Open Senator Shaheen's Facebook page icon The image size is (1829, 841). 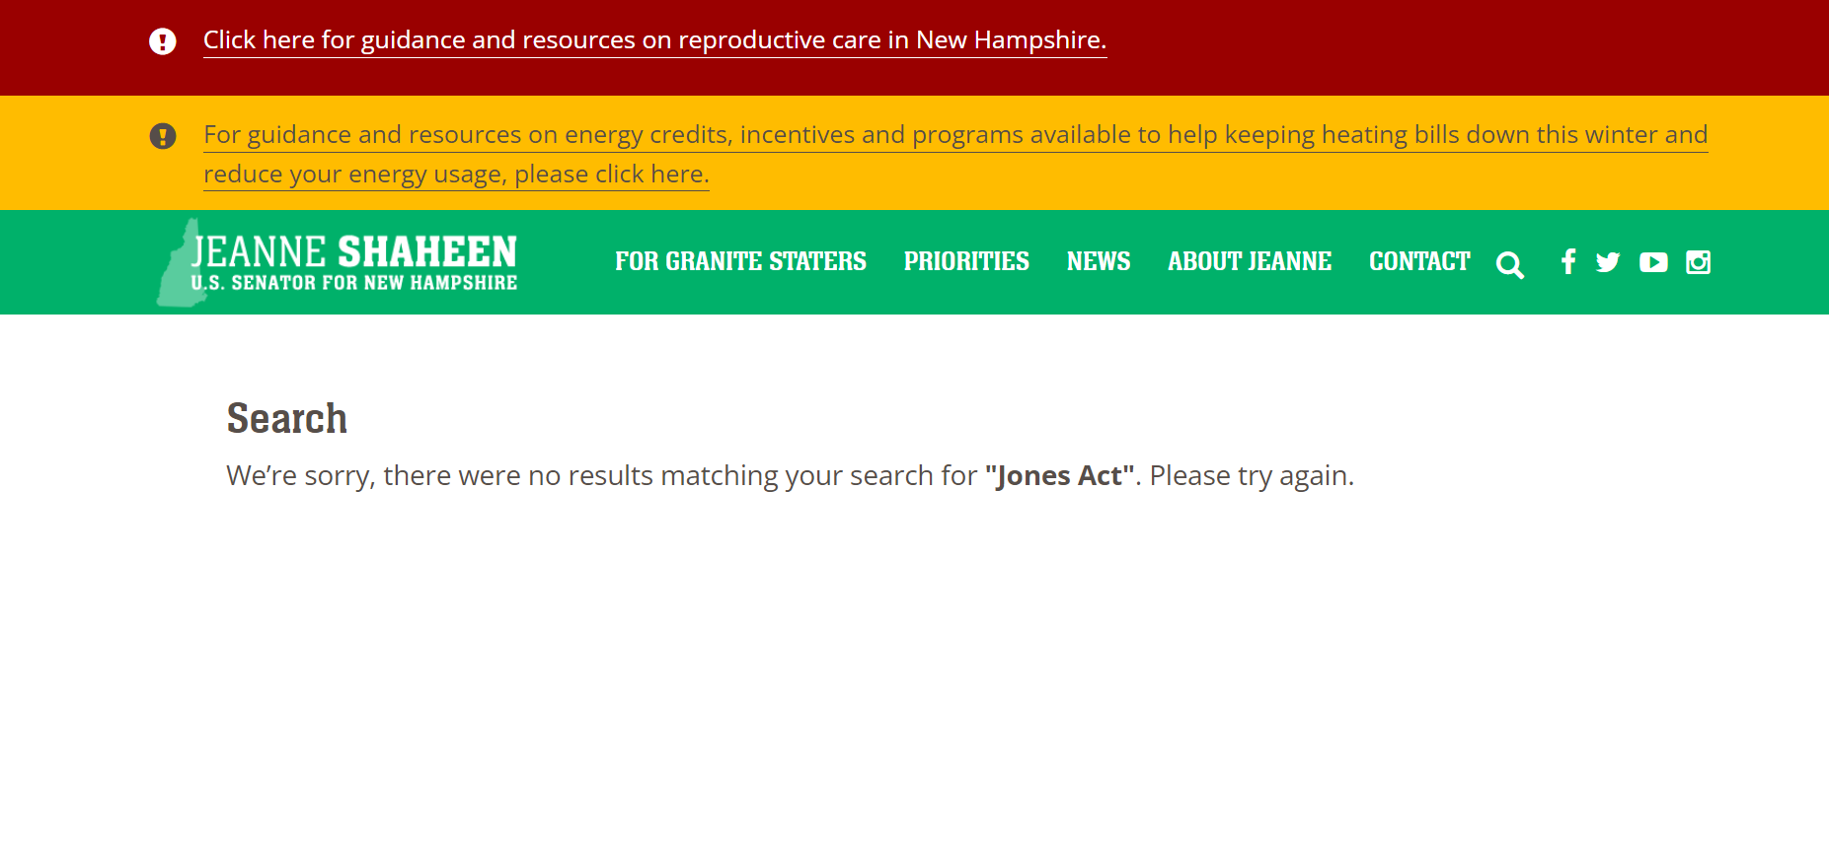click(x=1567, y=262)
